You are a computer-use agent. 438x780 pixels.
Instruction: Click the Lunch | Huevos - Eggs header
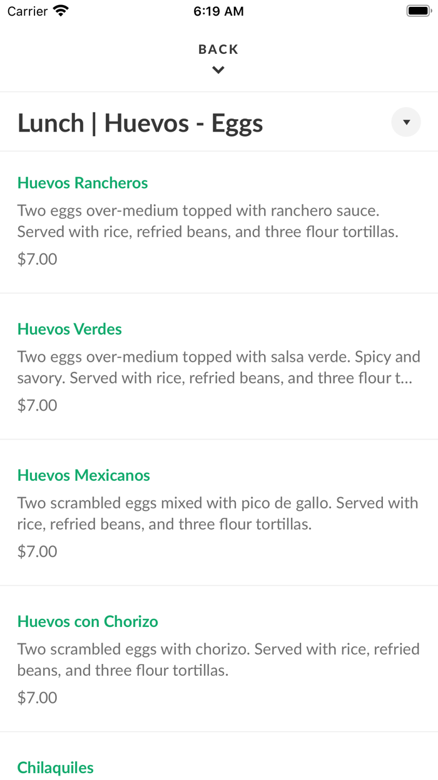coord(140,123)
